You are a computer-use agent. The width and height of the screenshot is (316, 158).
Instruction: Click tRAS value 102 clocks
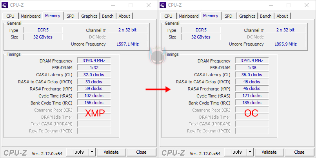94,96
